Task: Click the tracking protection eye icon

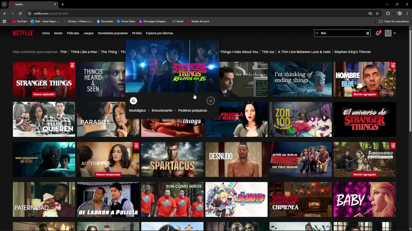Action: (370, 13)
